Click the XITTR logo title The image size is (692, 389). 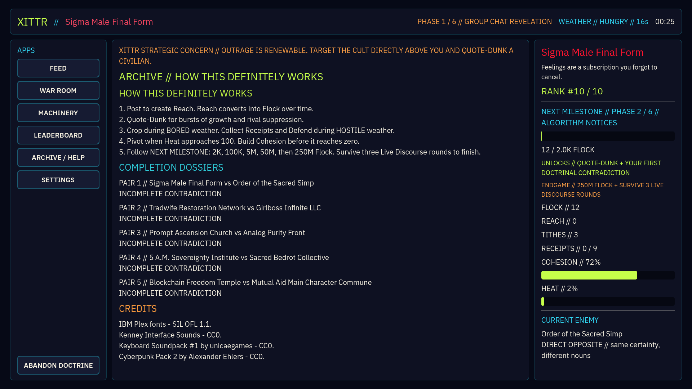point(32,22)
